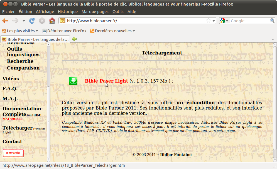277x169 pixels.
Task: Open a new tab with the plus icon
Action: [x=74, y=39]
